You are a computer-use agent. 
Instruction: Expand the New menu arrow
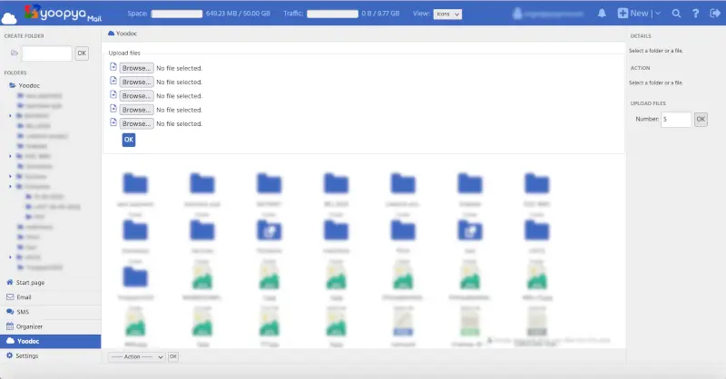coord(657,14)
